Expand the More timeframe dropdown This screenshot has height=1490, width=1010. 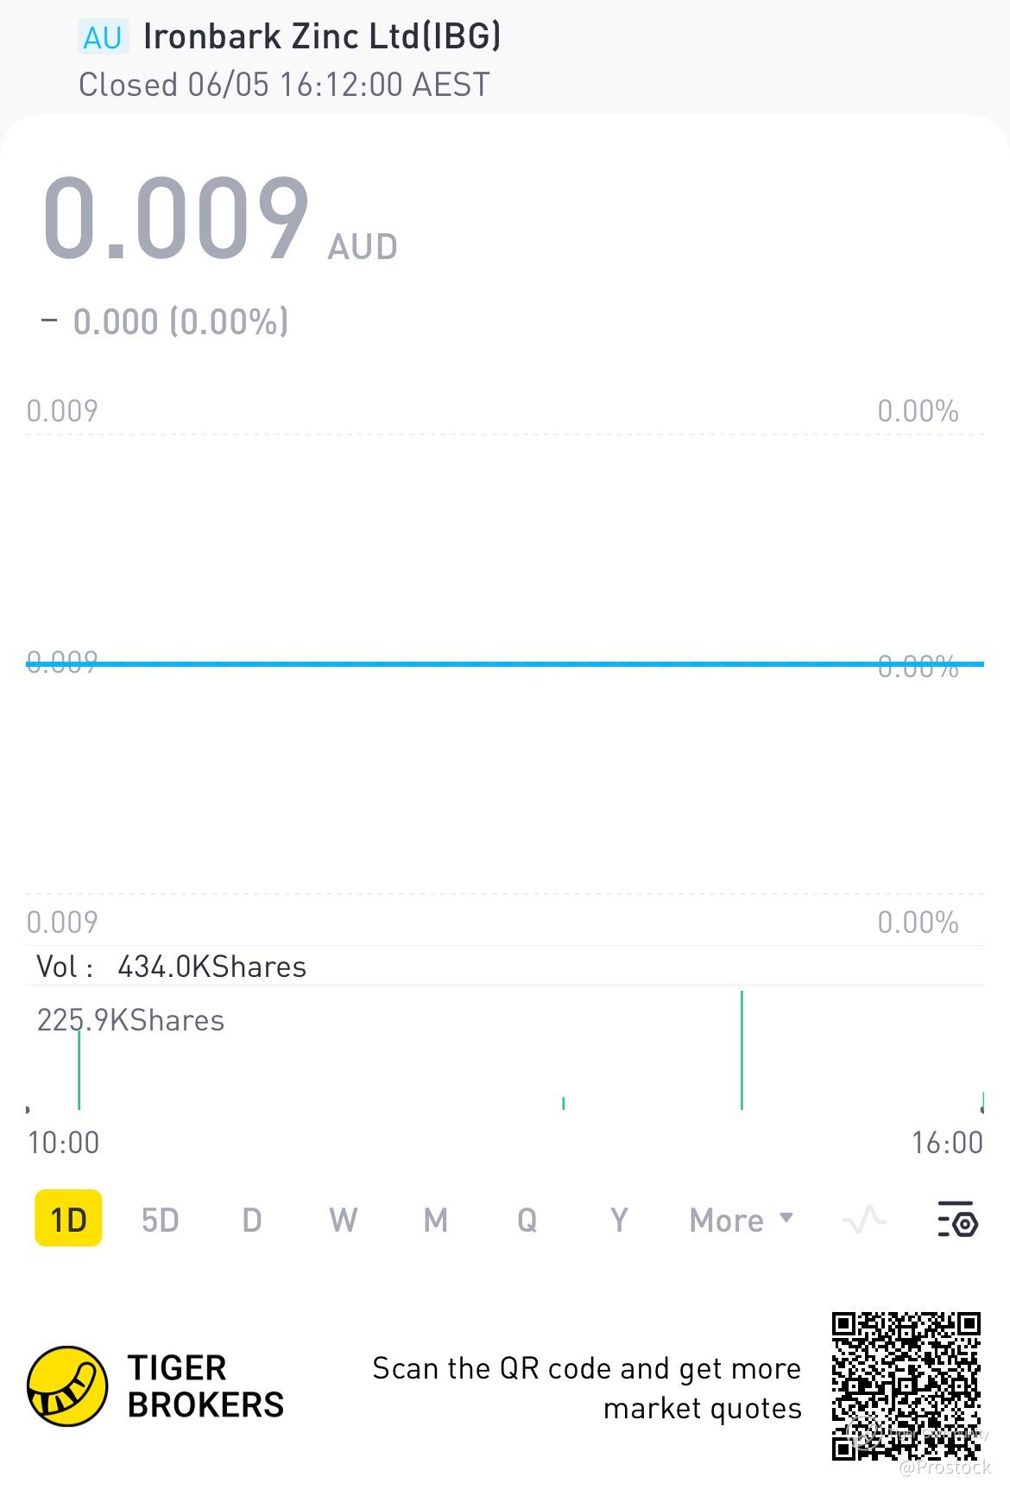[x=741, y=1220]
